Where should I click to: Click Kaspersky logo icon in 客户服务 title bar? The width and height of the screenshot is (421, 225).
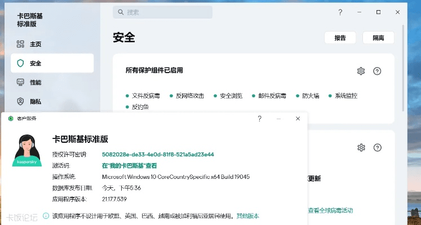(11, 118)
